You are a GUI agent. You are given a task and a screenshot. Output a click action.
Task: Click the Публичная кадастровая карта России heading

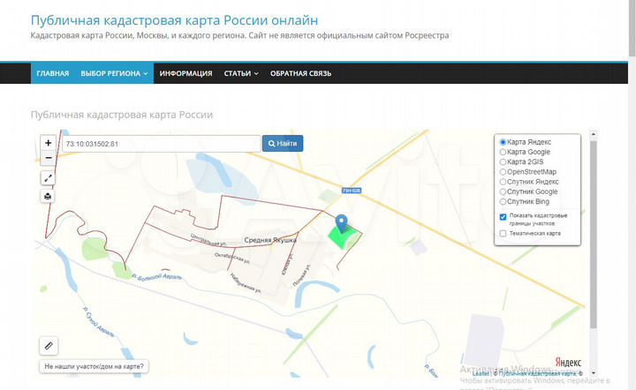point(122,115)
